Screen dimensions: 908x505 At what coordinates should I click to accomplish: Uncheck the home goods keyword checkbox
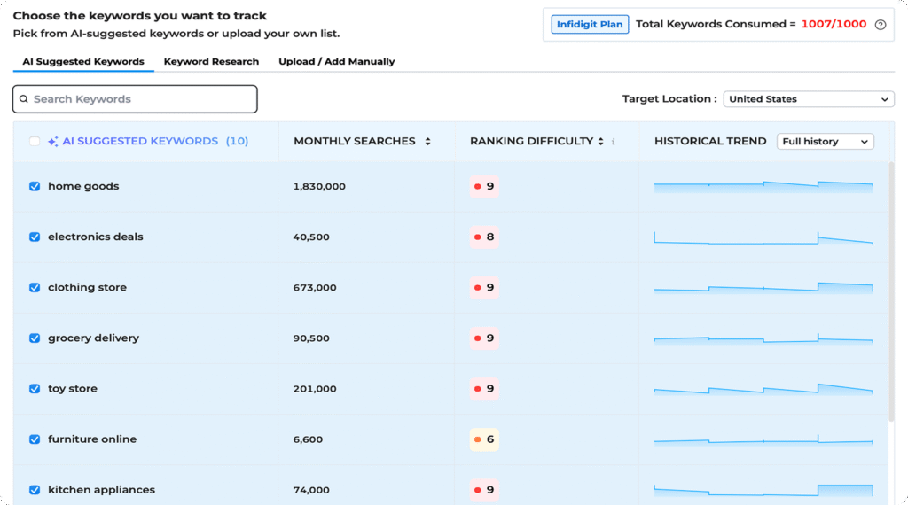pos(35,187)
